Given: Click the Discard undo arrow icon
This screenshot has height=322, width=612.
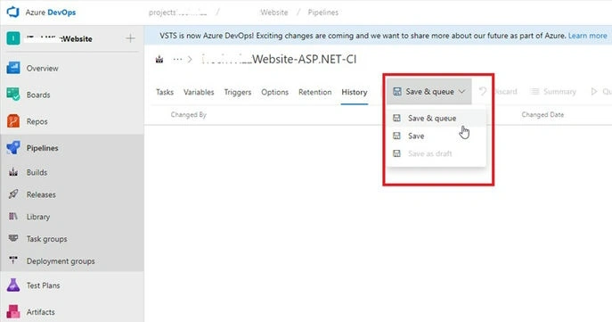Looking at the screenshot, I should 483,92.
